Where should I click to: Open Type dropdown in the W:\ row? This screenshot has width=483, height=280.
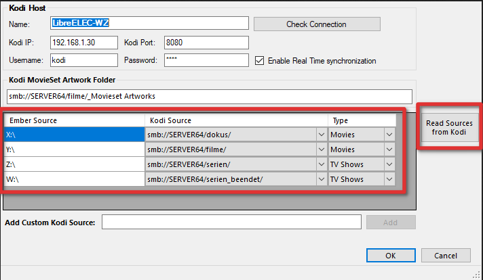(x=389, y=179)
